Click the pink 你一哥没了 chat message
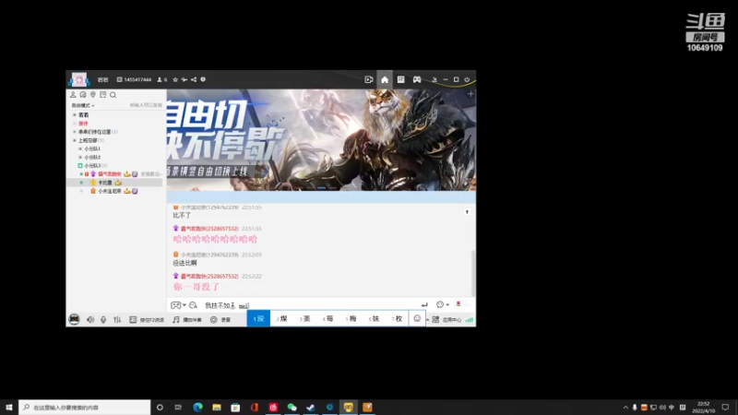This screenshot has width=738, height=415. tap(196, 287)
